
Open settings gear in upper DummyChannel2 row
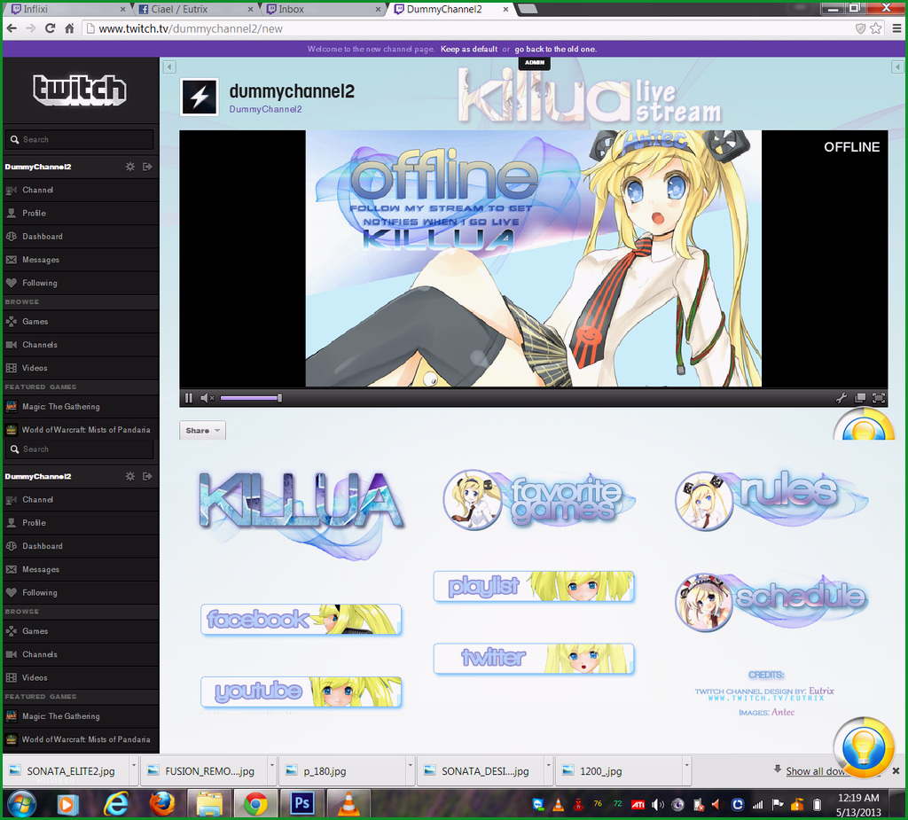(x=130, y=167)
